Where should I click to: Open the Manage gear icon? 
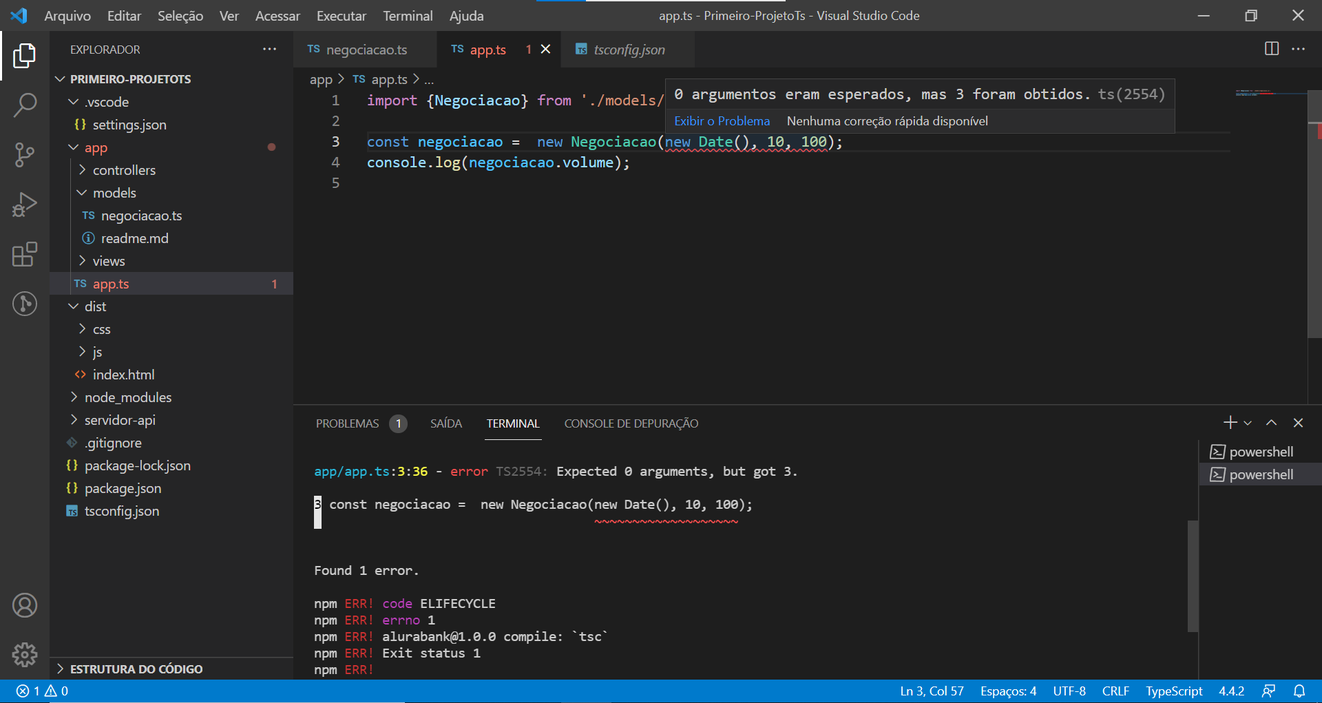25,655
